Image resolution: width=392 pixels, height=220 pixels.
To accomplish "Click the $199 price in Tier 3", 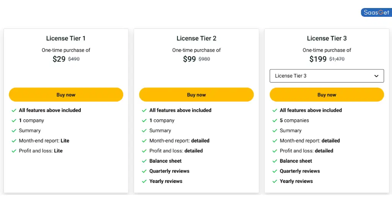I will pos(318,59).
